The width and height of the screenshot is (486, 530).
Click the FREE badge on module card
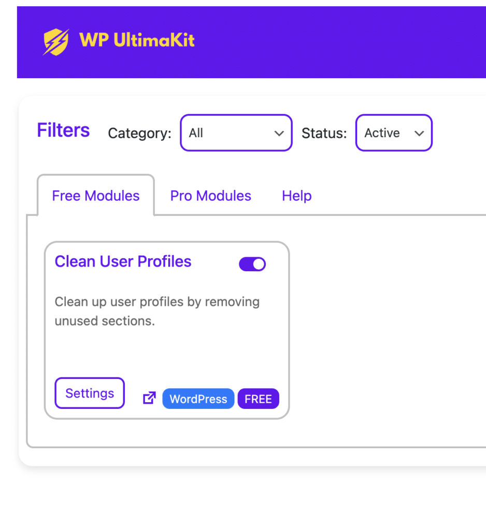pos(258,399)
